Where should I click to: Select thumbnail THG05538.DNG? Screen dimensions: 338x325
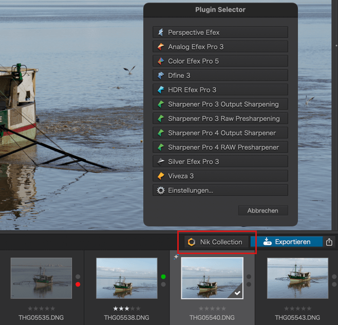pos(127,278)
